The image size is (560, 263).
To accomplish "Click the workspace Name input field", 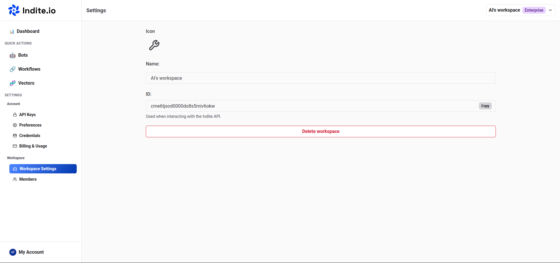I will [x=320, y=78].
